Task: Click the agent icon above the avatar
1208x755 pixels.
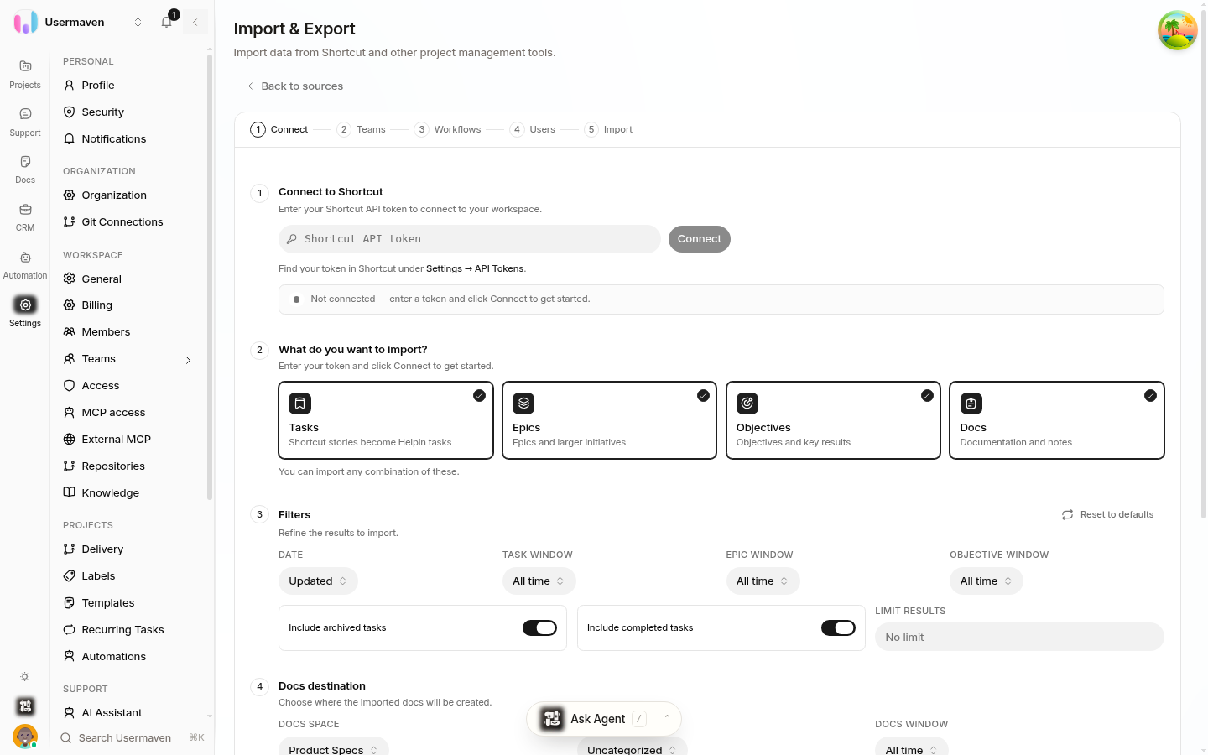Action: (25, 706)
